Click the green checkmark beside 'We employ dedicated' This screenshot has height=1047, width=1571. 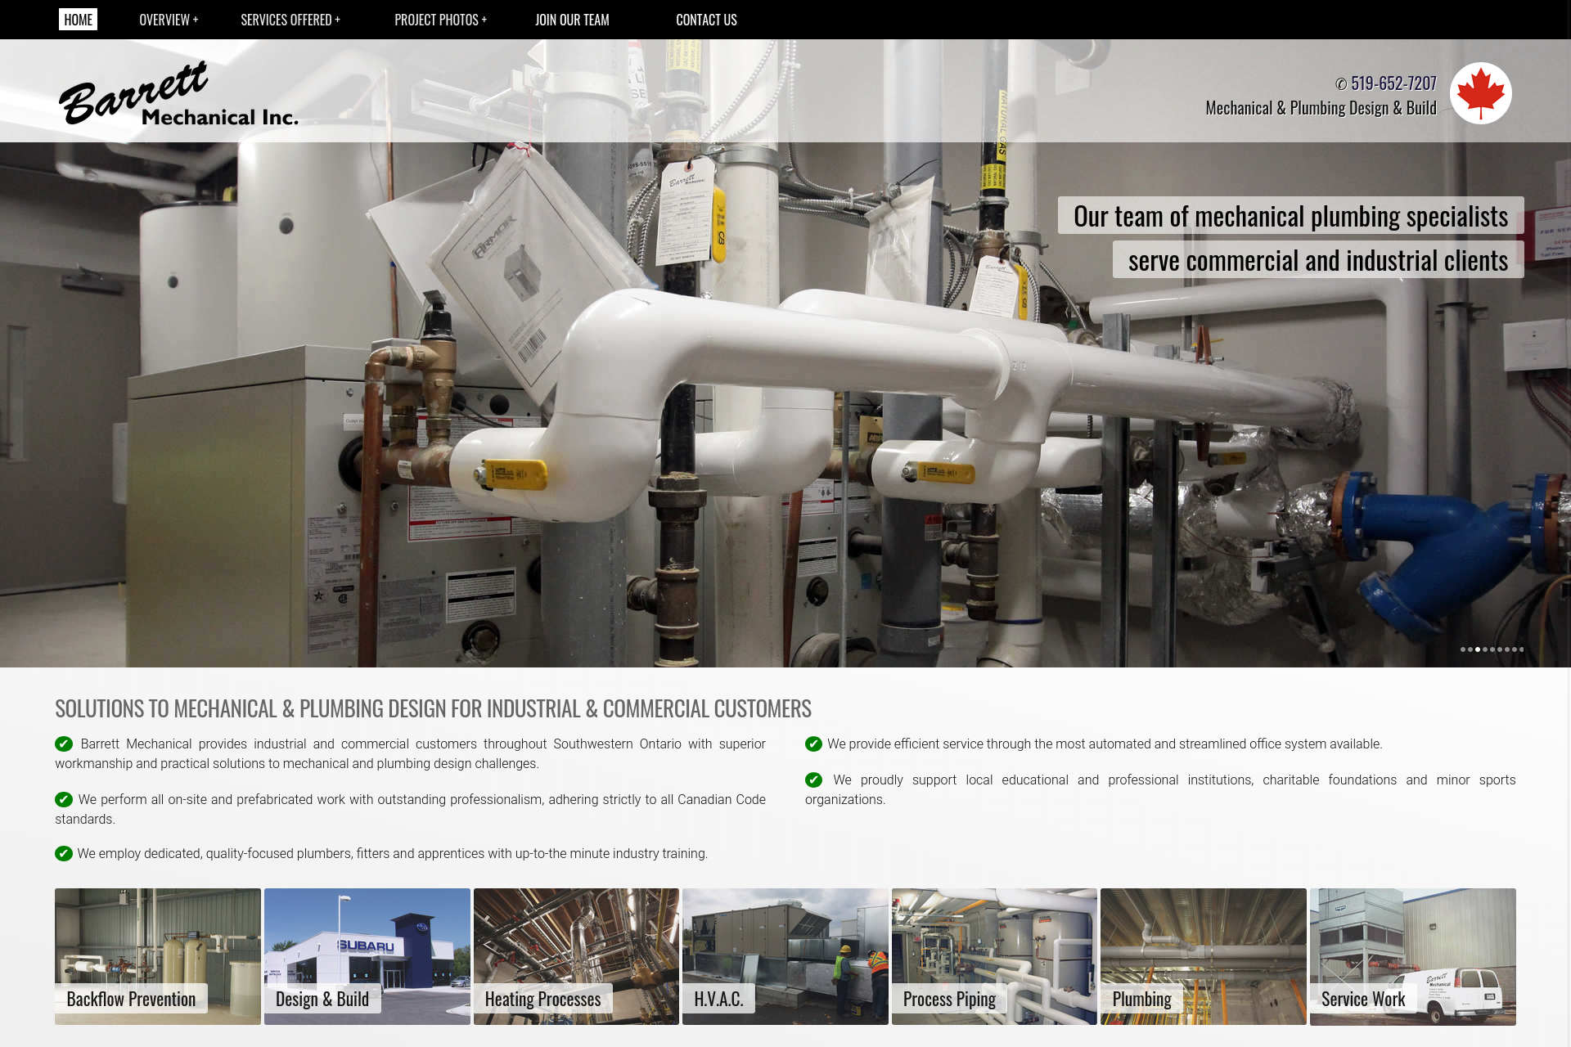click(64, 853)
